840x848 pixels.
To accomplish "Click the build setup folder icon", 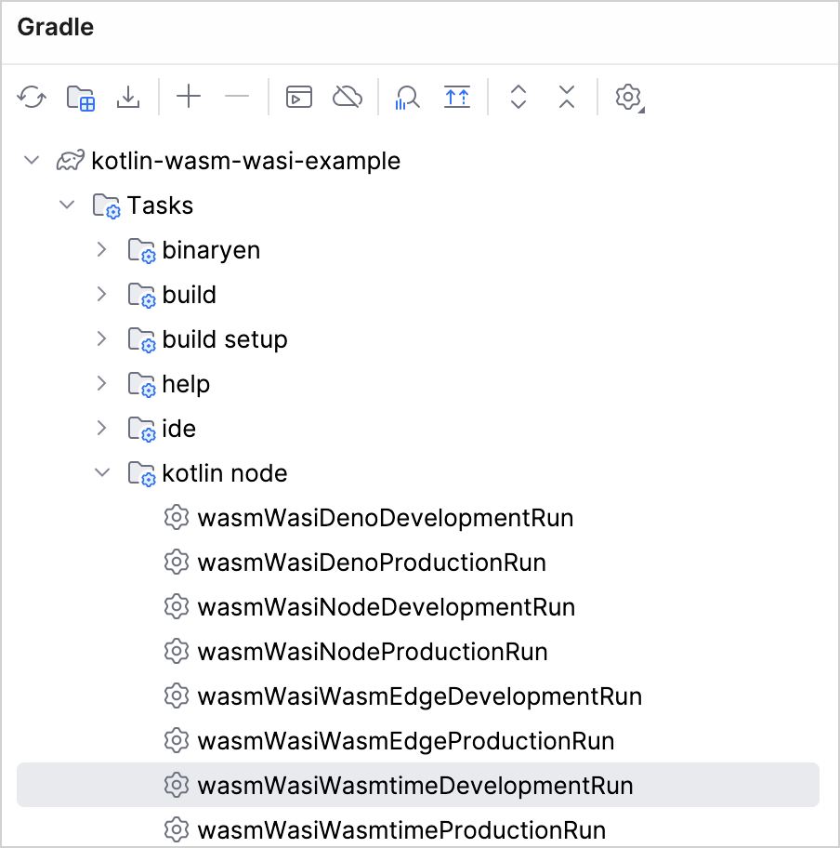I will 141,339.
